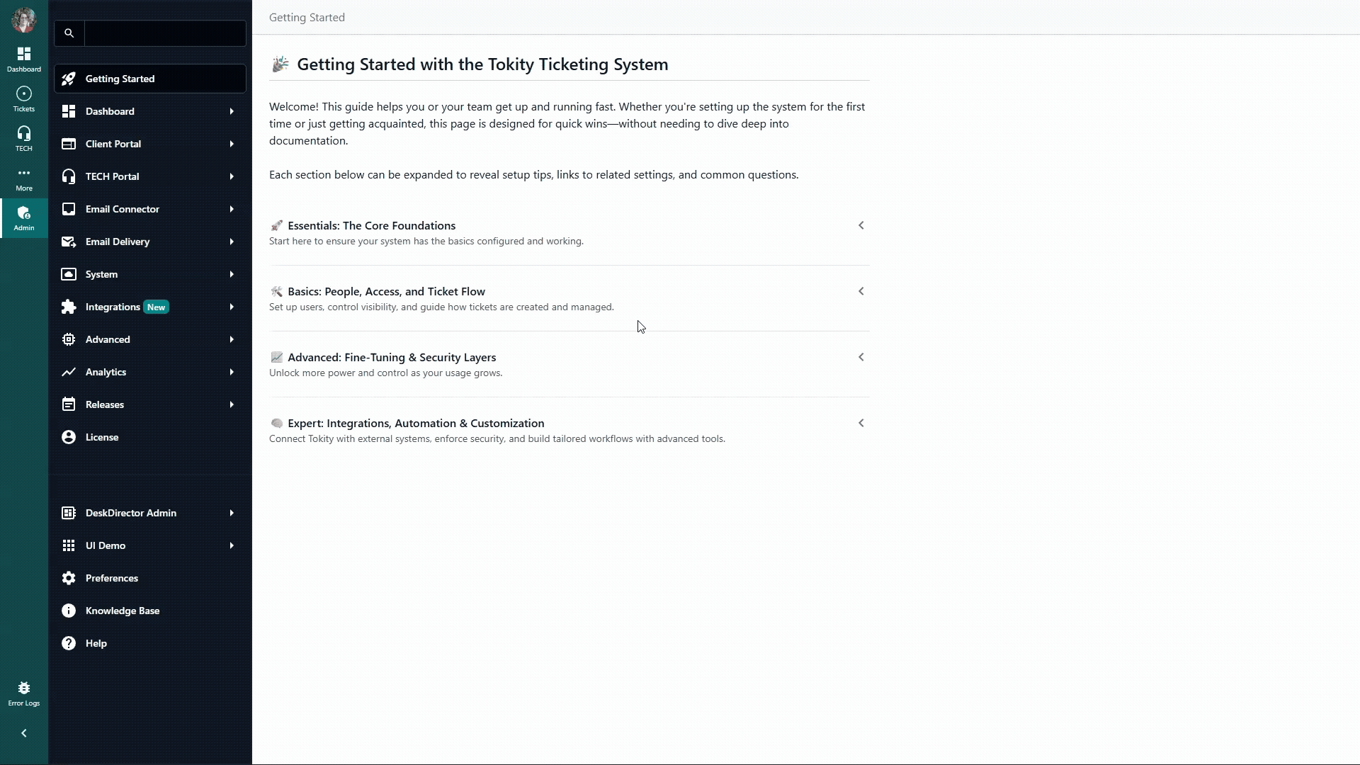Viewport: 1360px width, 765px height.
Task: Click the search magnifier icon
Action: (69, 33)
